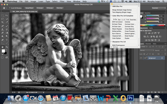Open the Normal blend mode dropdown
Screen dimensions: 167x104
click(x=147, y=50)
